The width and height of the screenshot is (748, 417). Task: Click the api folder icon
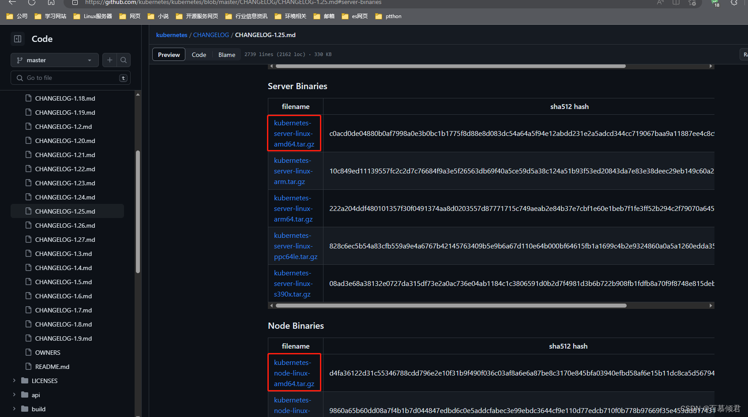point(25,394)
